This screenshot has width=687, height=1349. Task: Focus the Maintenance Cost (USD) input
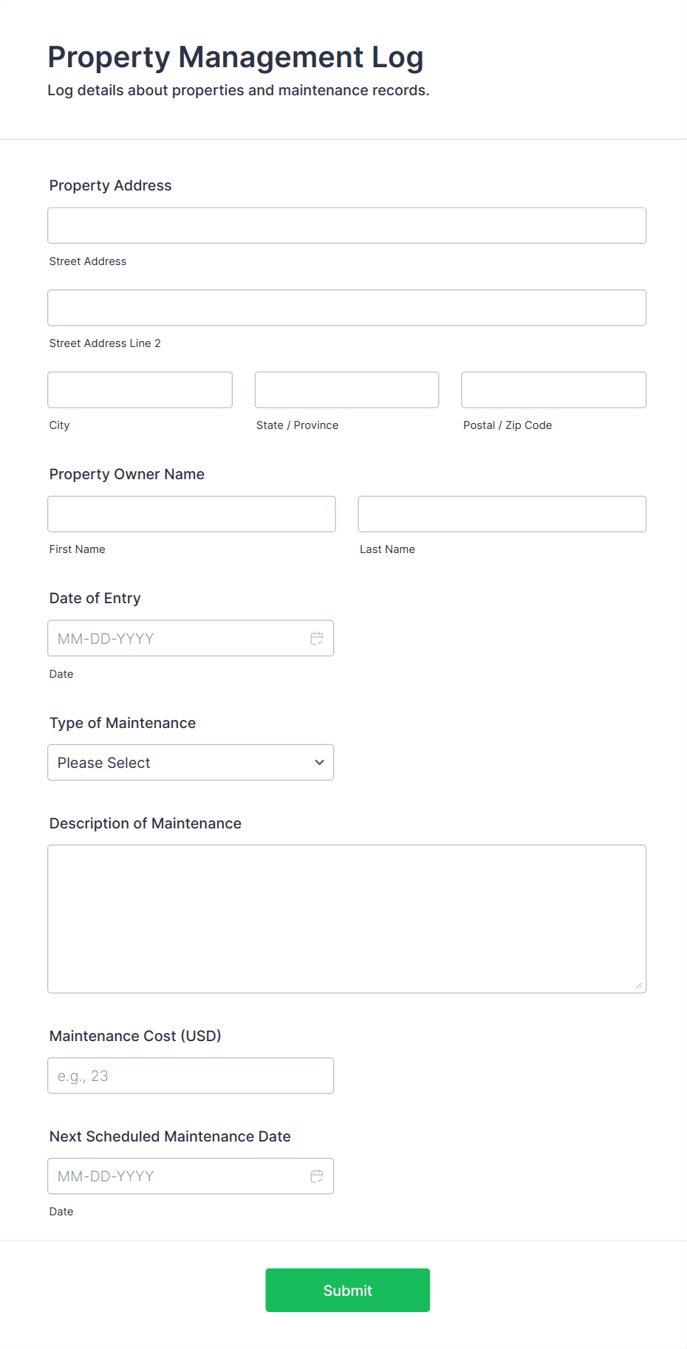coord(191,1075)
